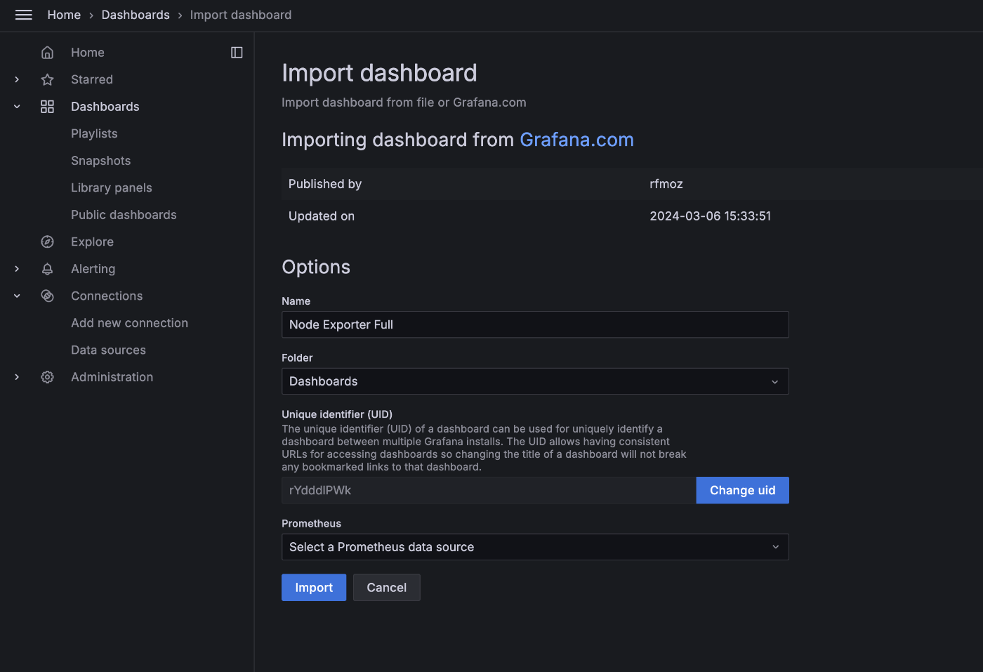Expand the Starred section chevron
The width and height of the screenshot is (983, 672).
pyautogui.click(x=17, y=79)
